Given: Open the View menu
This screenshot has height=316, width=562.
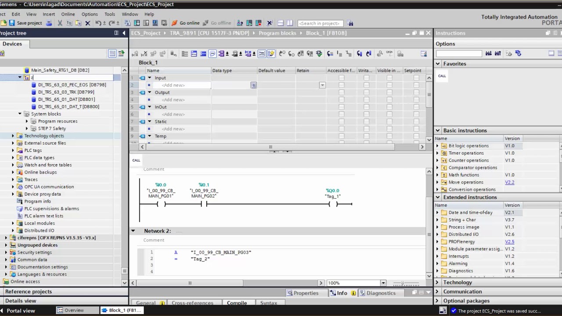Looking at the screenshot, I should (32, 14).
